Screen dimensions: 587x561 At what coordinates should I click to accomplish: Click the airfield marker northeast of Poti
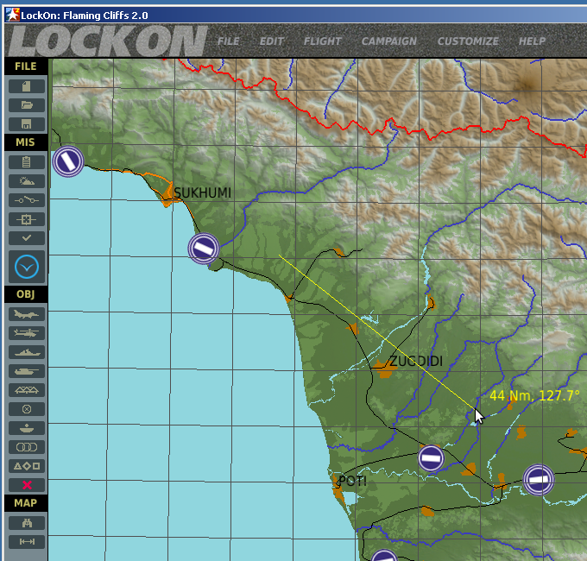pyautogui.click(x=431, y=458)
